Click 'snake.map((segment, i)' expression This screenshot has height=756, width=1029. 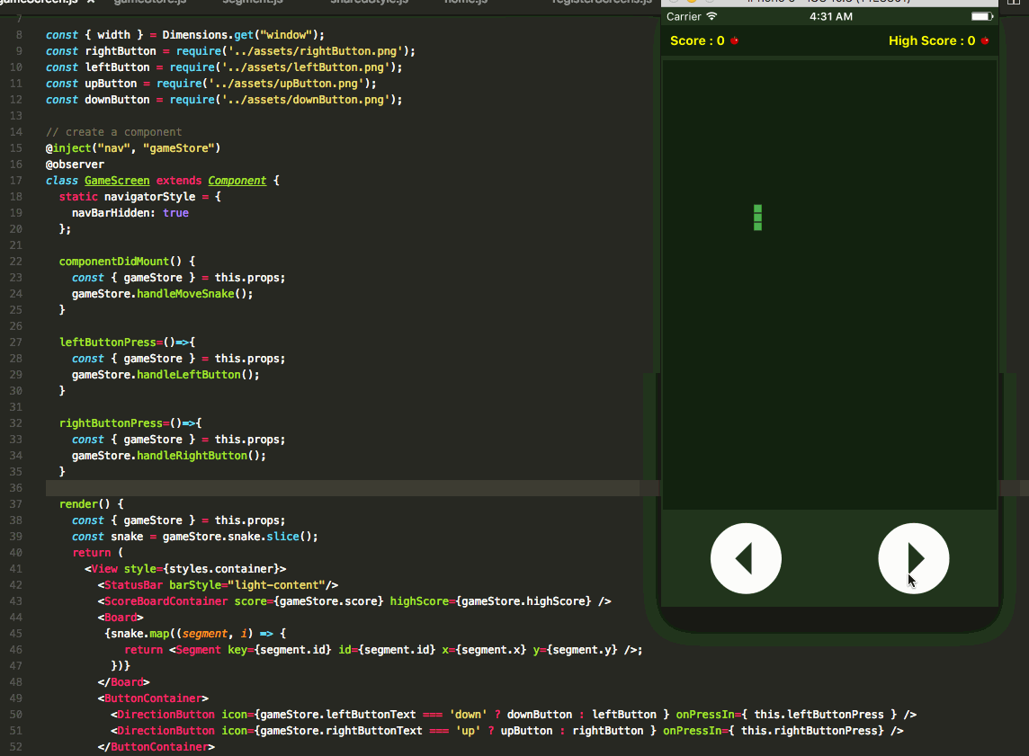(178, 634)
